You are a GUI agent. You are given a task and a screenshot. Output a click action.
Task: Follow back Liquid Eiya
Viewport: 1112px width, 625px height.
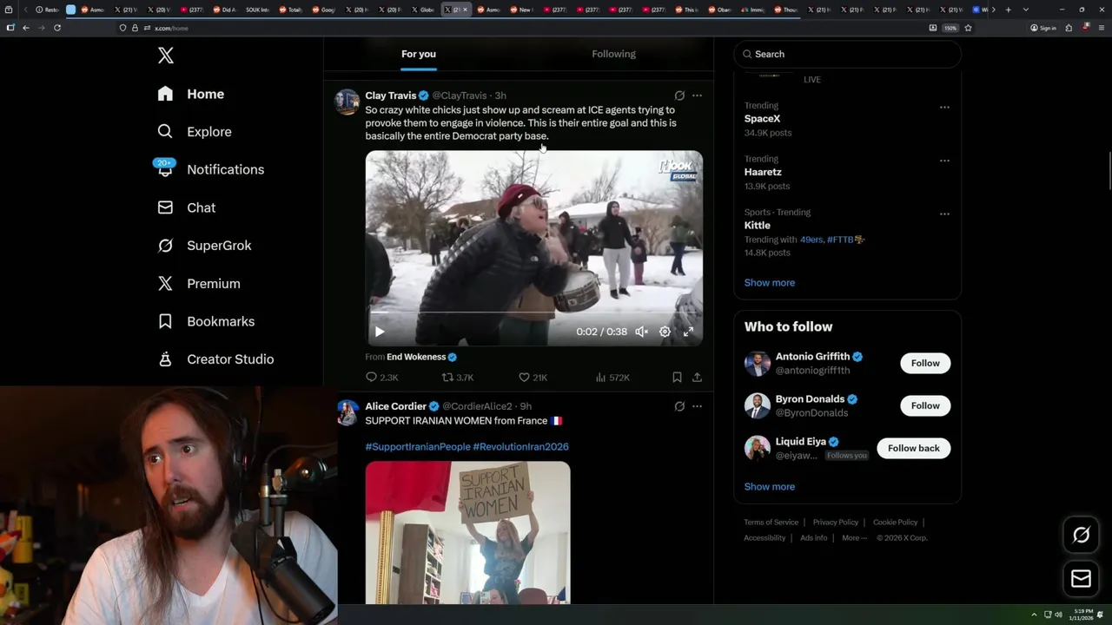913,448
